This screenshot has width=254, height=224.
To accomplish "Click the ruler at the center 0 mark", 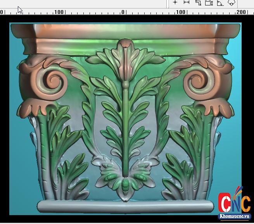I will click(x=123, y=12).
